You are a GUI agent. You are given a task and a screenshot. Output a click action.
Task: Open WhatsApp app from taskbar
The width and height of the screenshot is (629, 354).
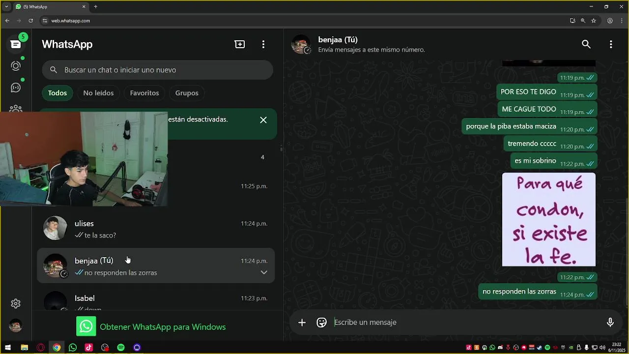click(73, 348)
